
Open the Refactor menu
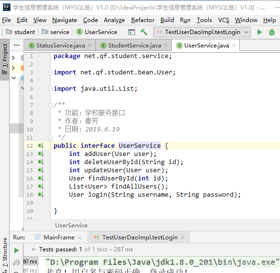coord(143,20)
